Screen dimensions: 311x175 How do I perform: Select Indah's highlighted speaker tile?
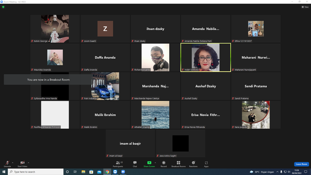[206, 57]
